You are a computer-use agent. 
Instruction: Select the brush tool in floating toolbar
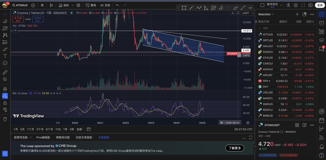point(235,8)
